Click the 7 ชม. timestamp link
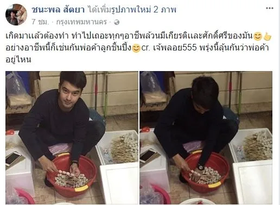 pyautogui.click(x=40, y=22)
